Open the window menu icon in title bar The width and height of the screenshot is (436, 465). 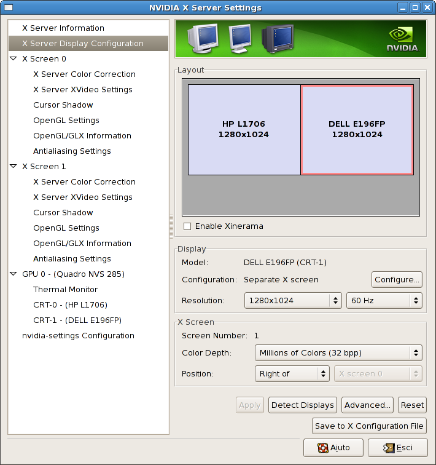point(9,7)
